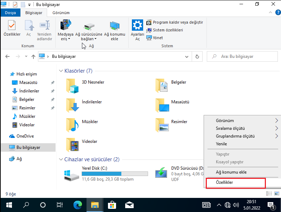
Task: Collapse the Klasörler (7) group
Action: [61, 71]
